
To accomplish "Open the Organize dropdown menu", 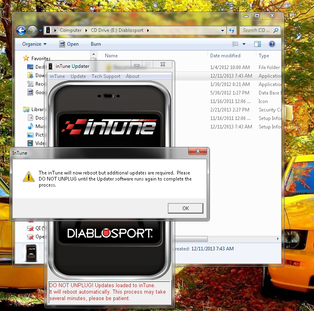I will coord(34,44).
